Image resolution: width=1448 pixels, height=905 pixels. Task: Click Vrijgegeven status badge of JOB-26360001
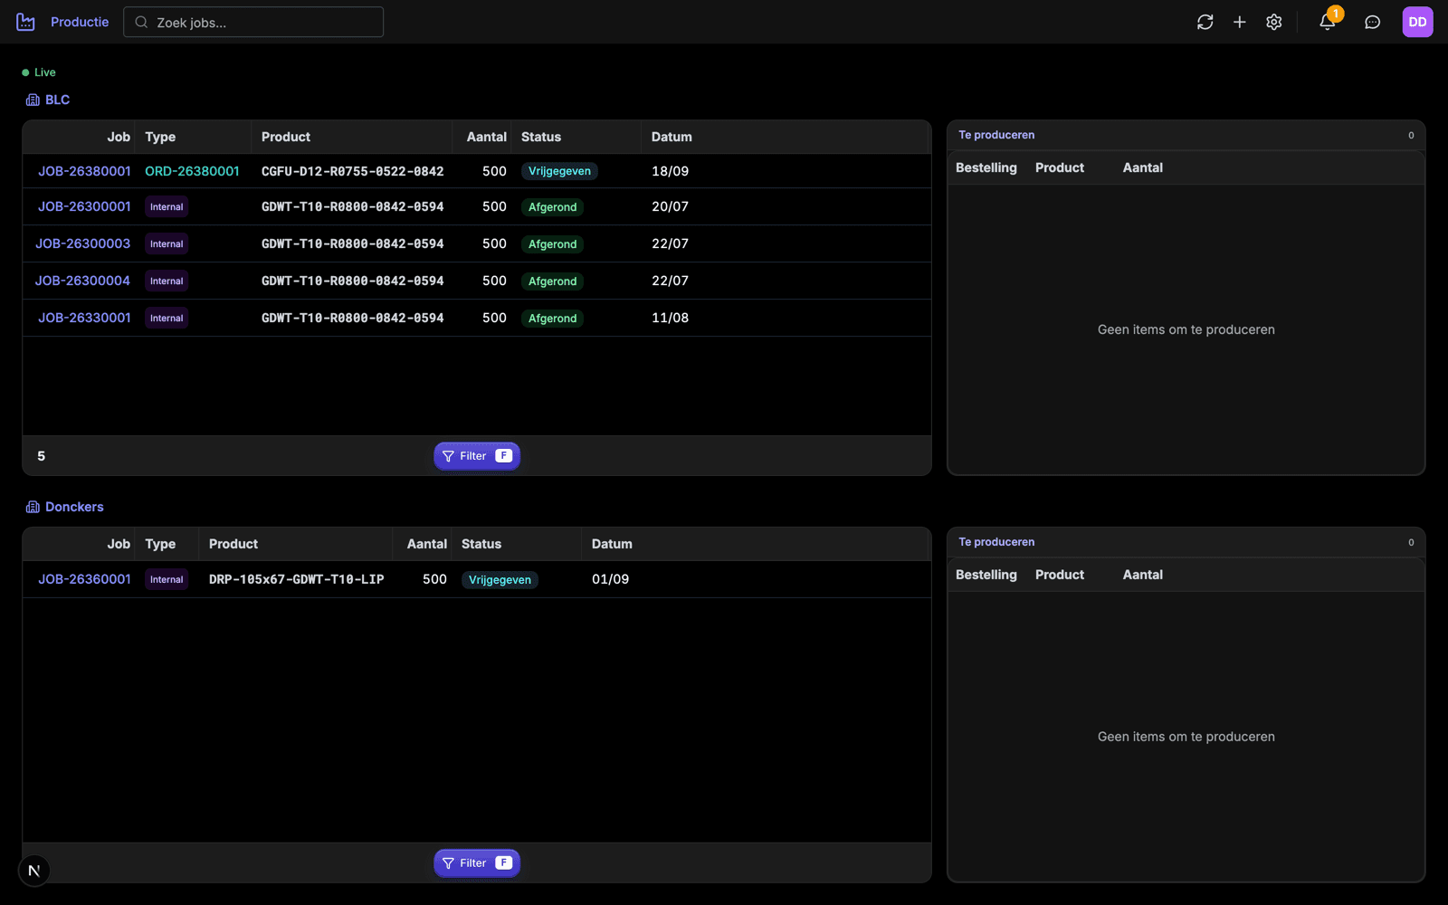tap(500, 580)
